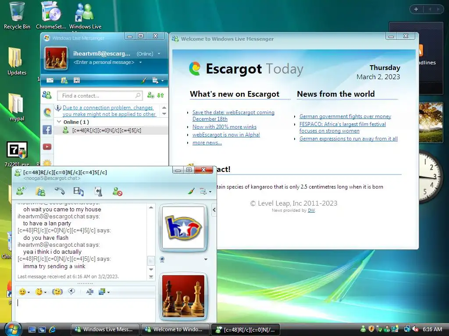Click the chat history scroll-down arrow
Image resolution: width=449 pixels, height=336 pixels.
click(151, 269)
